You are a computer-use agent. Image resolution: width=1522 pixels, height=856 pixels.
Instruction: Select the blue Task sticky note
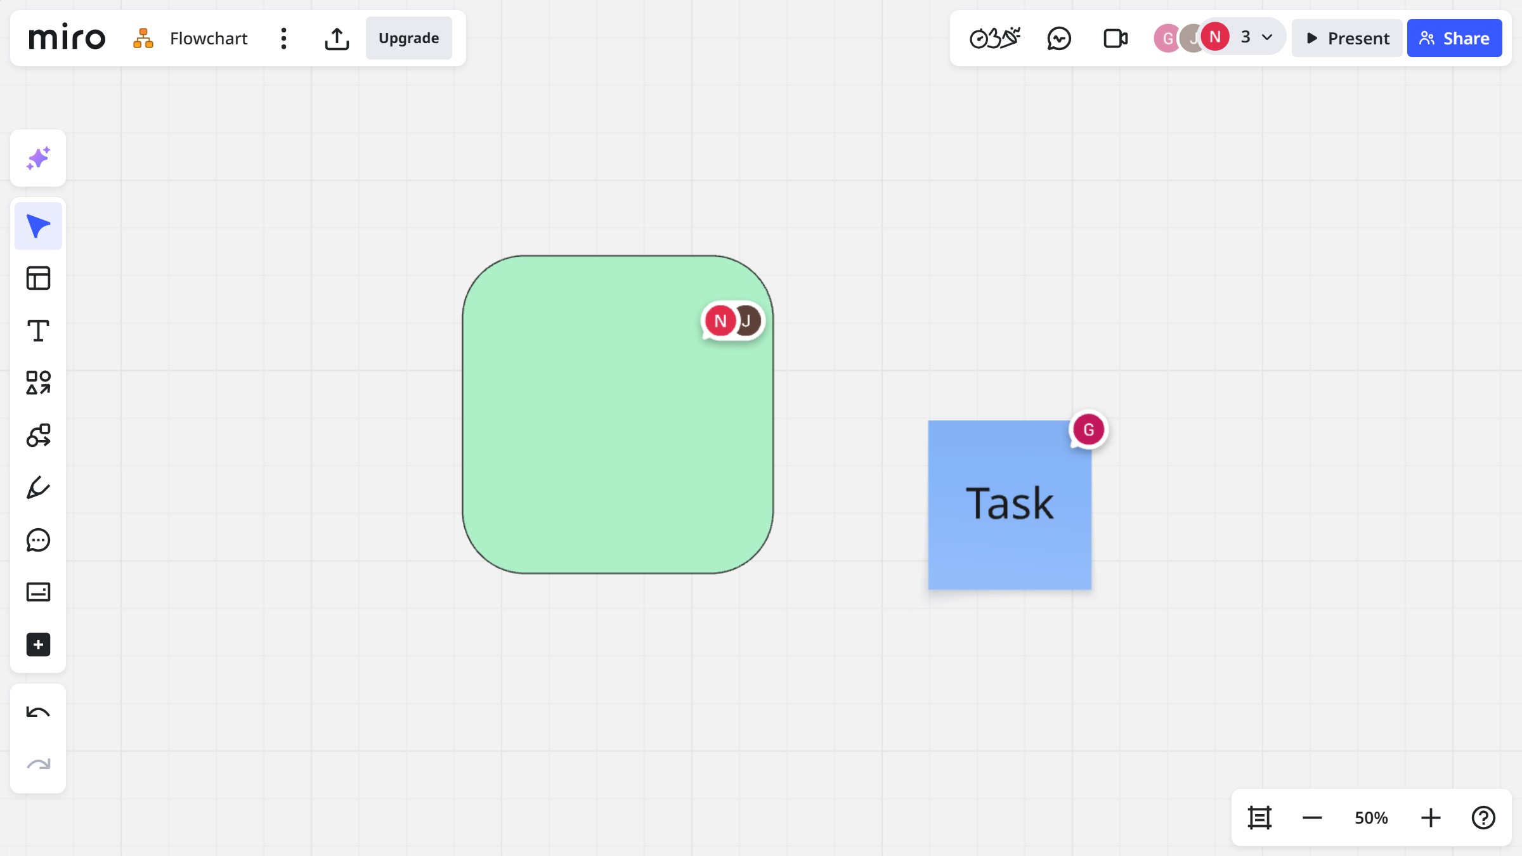[x=1010, y=505]
